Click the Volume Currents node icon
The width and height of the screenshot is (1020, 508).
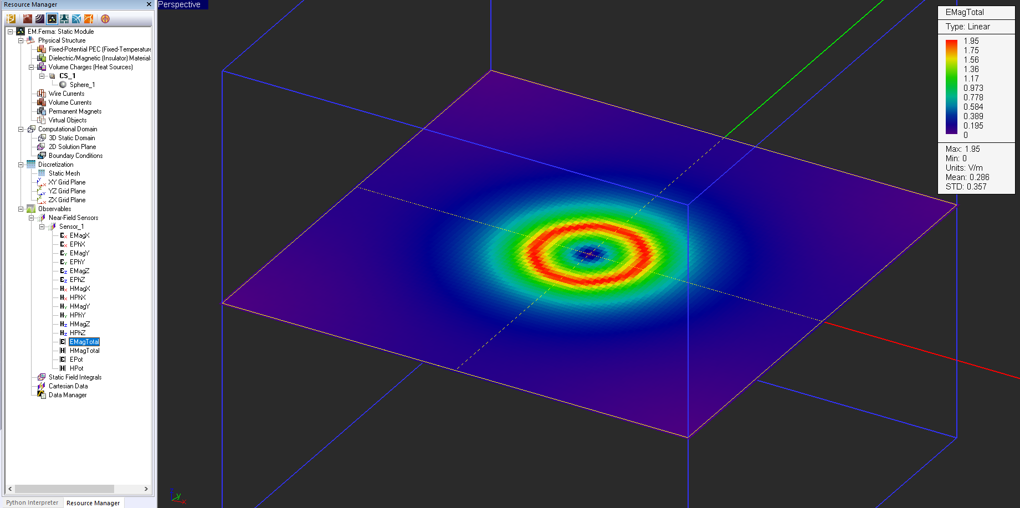pyautogui.click(x=42, y=102)
